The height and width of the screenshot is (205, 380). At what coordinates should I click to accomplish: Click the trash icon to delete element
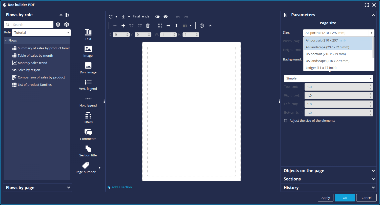point(148,25)
